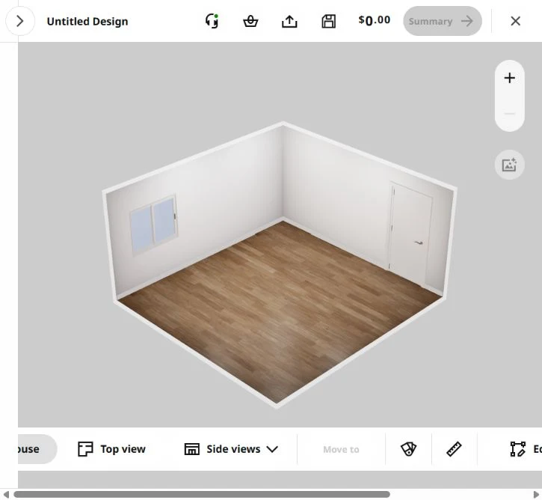Image resolution: width=542 pixels, height=500 pixels.
Task: Click the wooden floor of the room
Action: tap(280, 311)
